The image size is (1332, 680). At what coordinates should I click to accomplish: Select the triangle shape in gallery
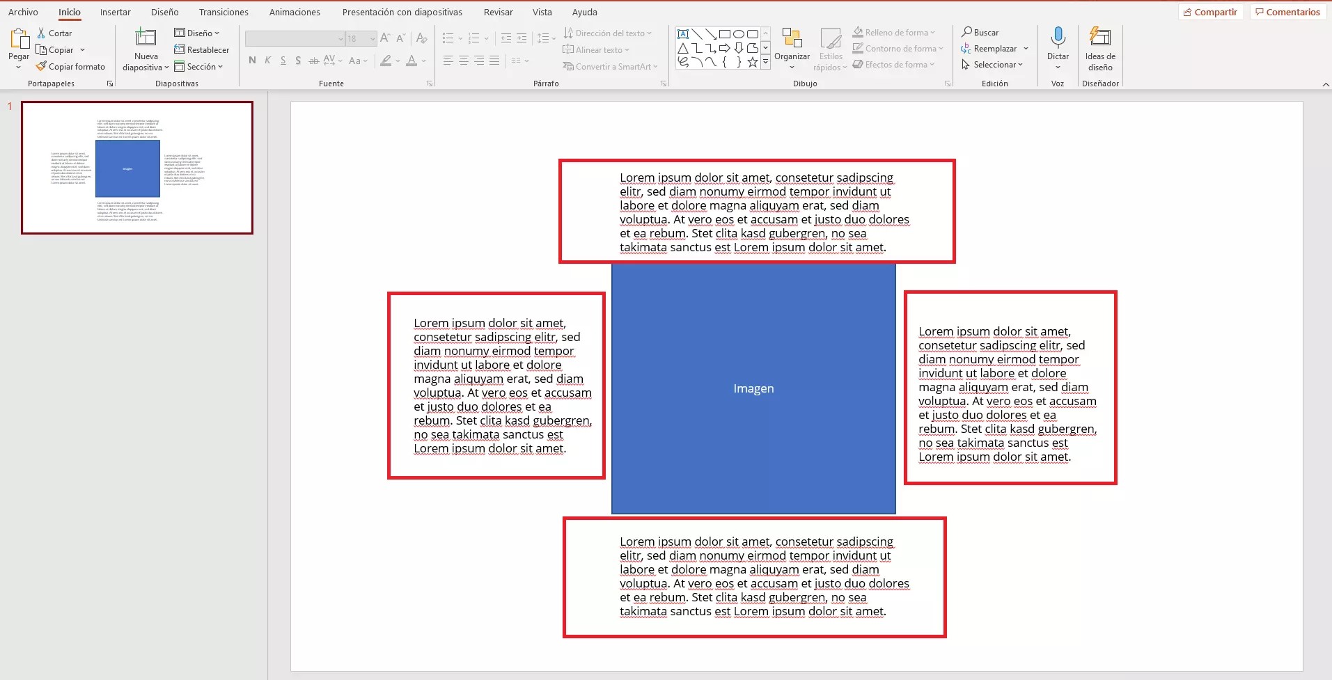[x=683, y=48]
